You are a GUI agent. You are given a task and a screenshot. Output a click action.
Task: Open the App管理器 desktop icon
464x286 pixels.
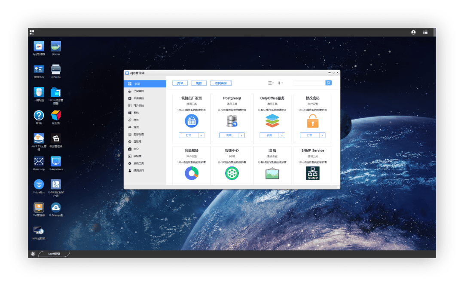pyautogui.click(x=39, y=46)
